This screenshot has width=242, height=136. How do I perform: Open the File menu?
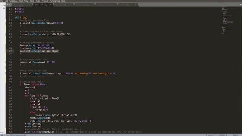(2, 1)
